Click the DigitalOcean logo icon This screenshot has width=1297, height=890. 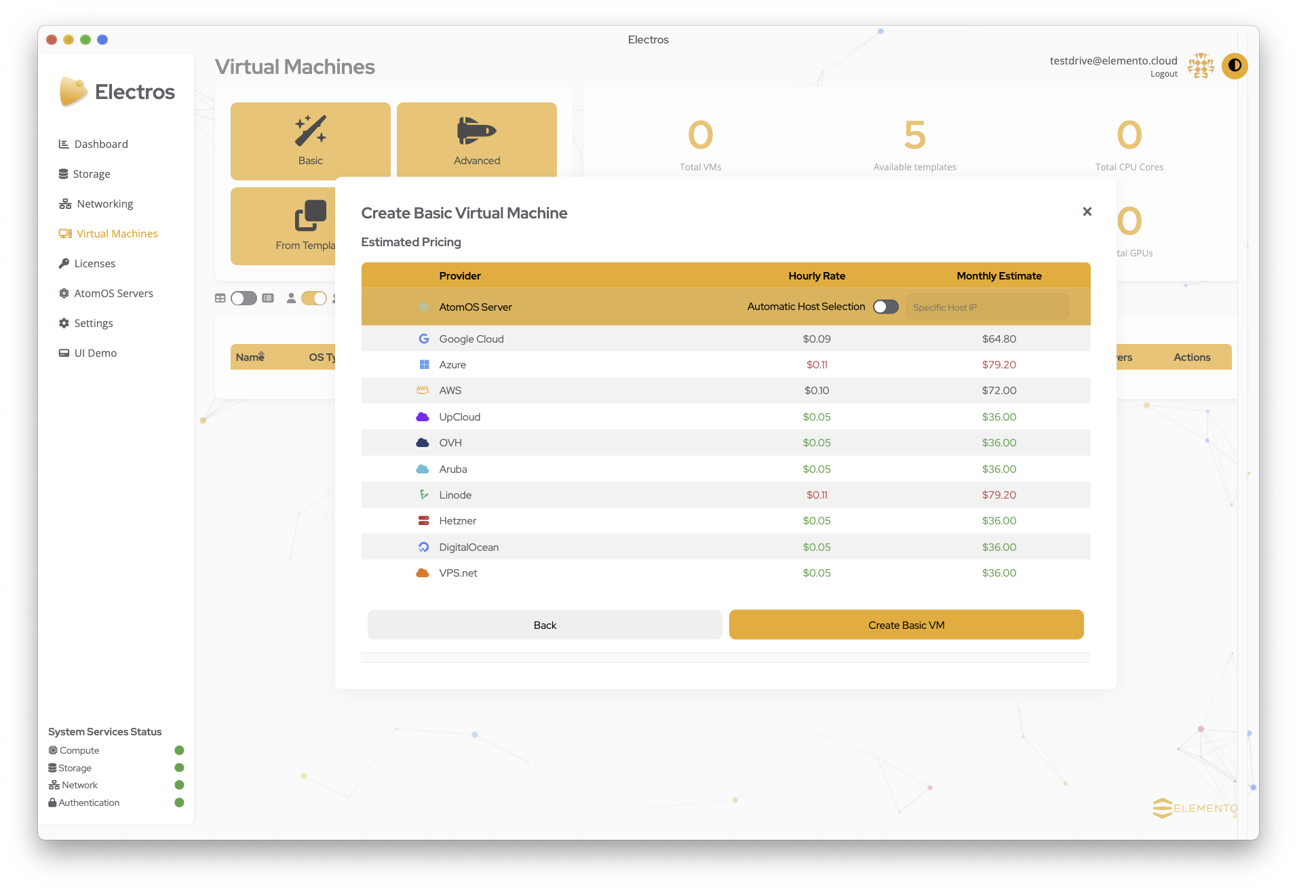pos(424,547)
